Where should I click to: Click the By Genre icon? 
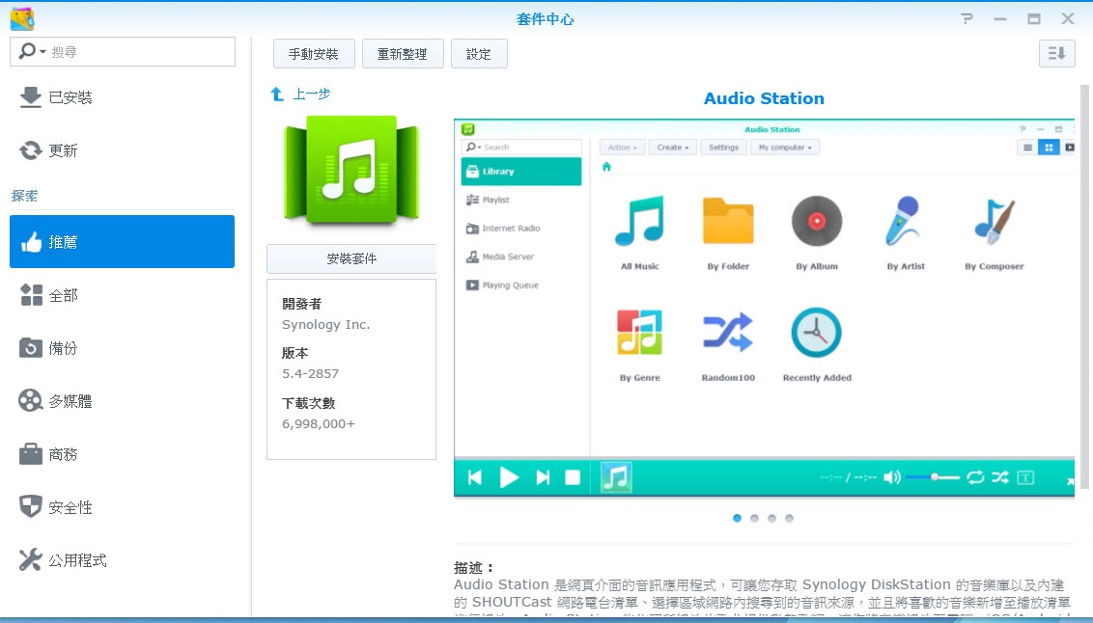[639, 333]
